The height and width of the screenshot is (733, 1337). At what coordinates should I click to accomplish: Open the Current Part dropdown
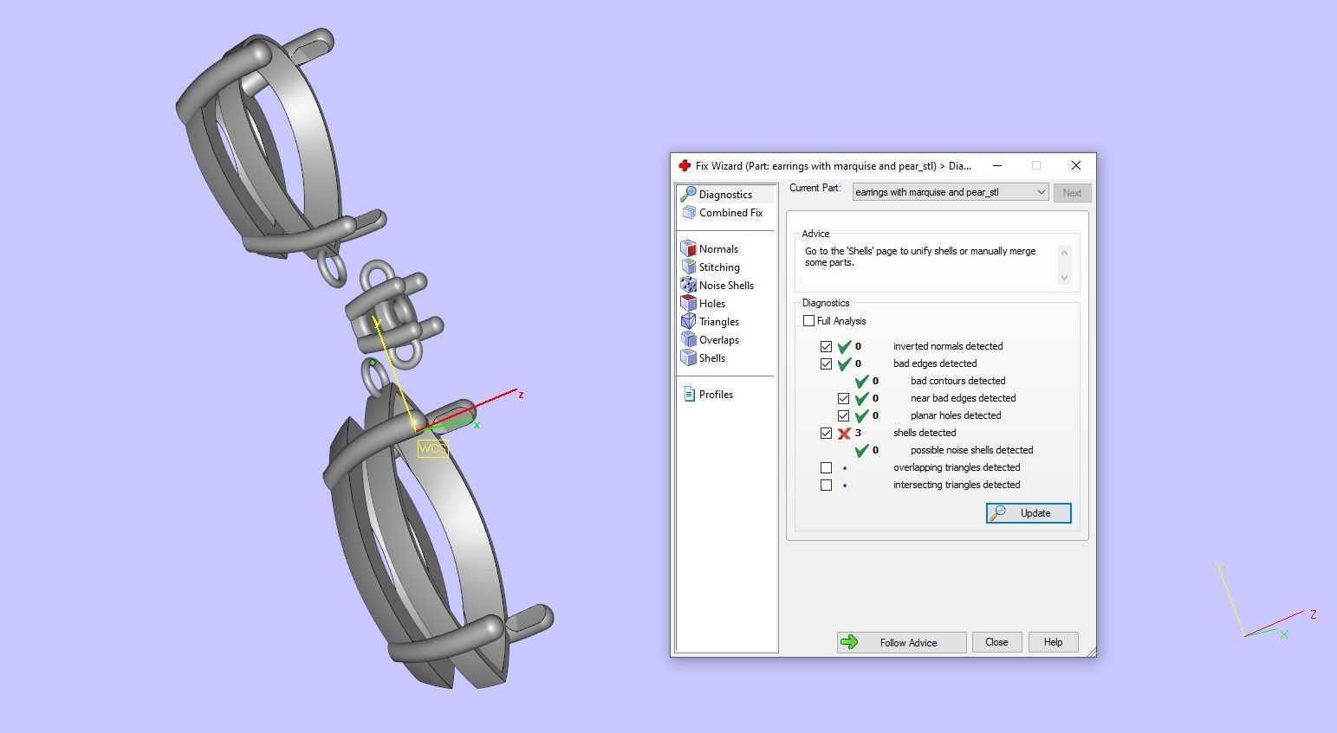(x=951, y=192)
